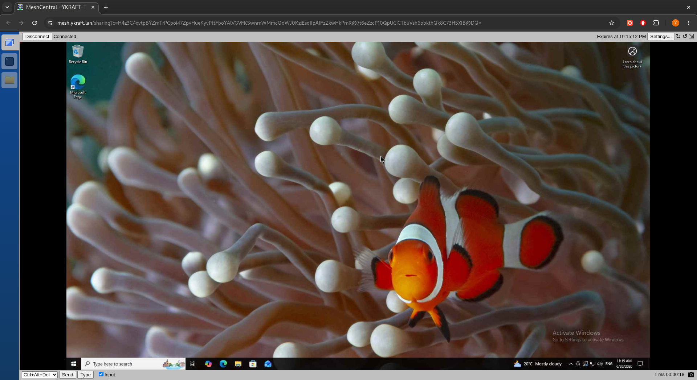
Task: Click the show desktop strip at taskbar end
Action: 649,364
